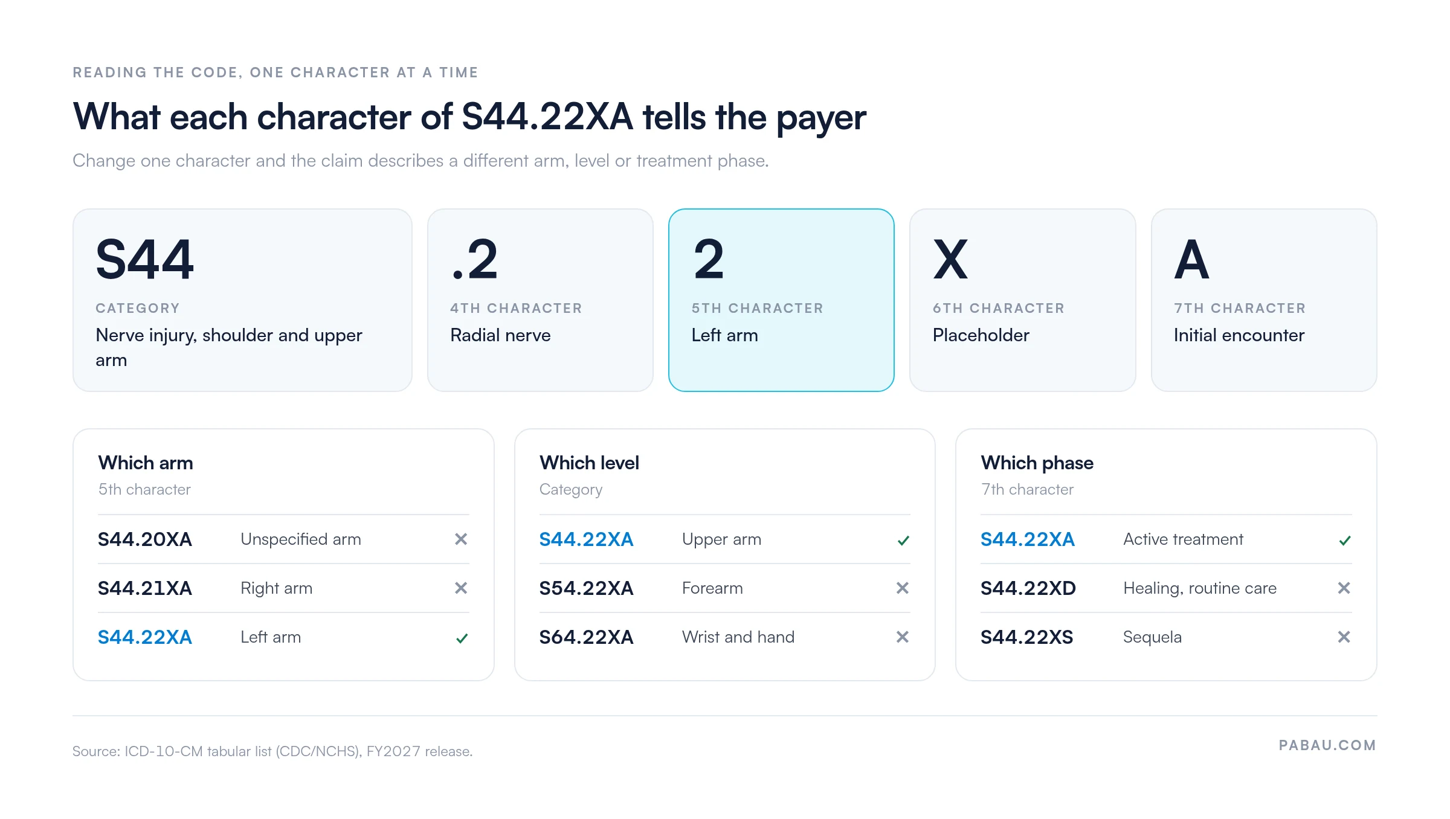The height and width of the screenshot is (819, 1450).
Task: Select the highlighted 5th character Left arm card
Action: click(781, 300)
